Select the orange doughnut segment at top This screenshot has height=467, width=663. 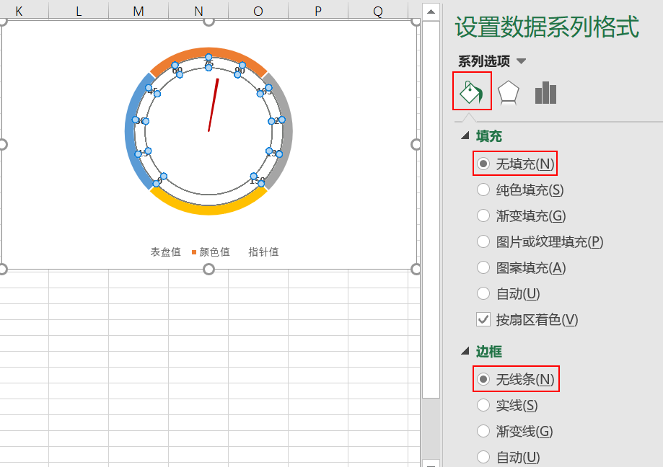pos(208,53)
